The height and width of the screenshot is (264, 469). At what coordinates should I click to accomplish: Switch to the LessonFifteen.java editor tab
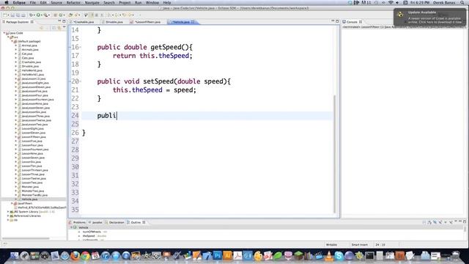click(147, 22)
